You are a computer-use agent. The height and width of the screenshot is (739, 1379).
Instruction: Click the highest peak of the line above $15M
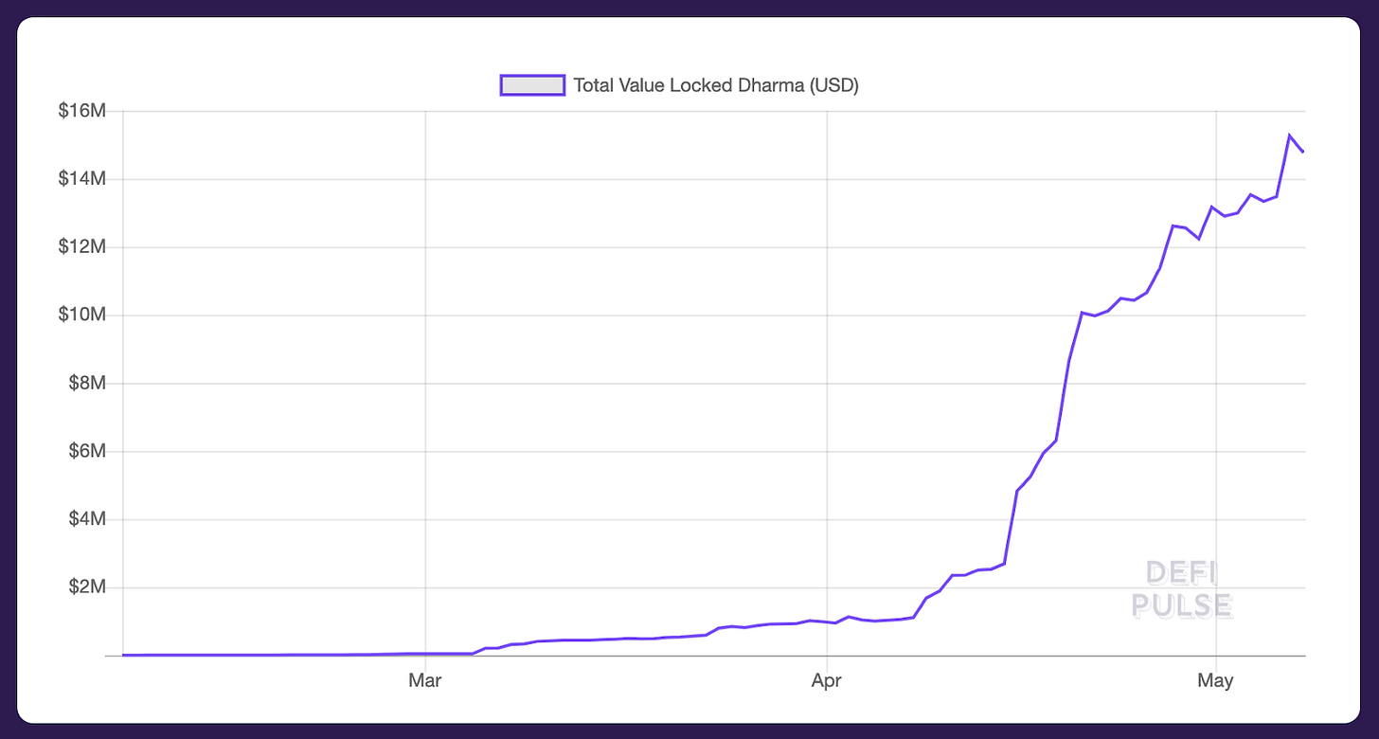1289,135
